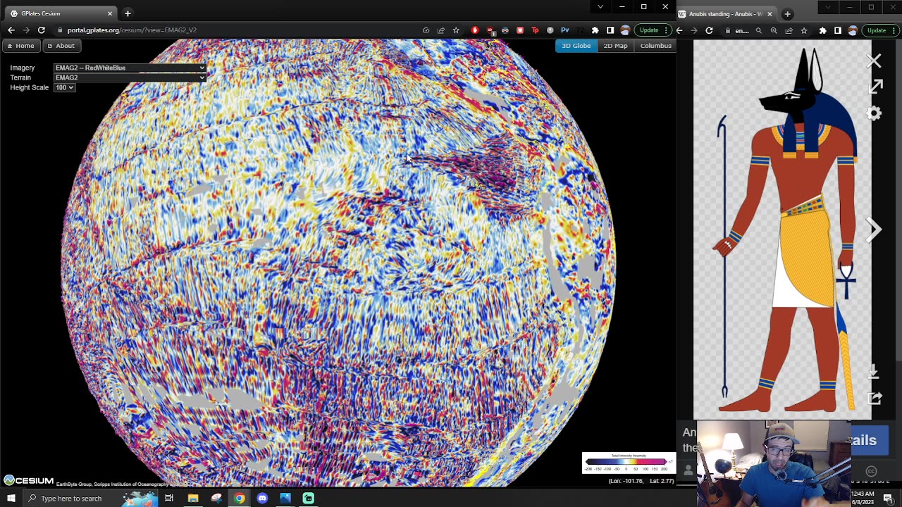The height and width of the screenshot is (507, 902).
Task: Share the GPlates page via share icon
Action: click(x=441, y=30)
